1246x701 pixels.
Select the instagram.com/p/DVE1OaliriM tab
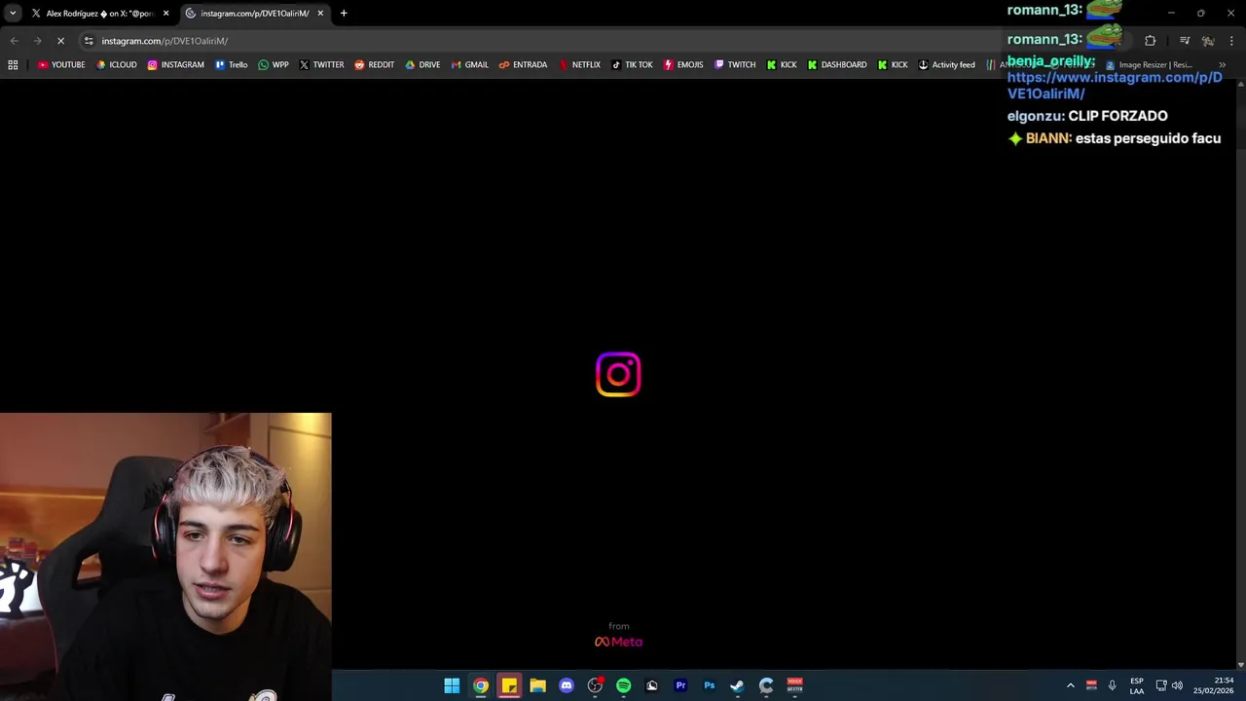tap(255, 14)
